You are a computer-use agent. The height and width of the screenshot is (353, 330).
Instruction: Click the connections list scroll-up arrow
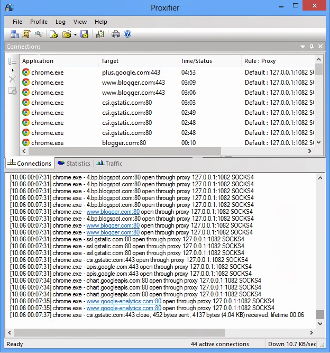(x=318, y=59)
